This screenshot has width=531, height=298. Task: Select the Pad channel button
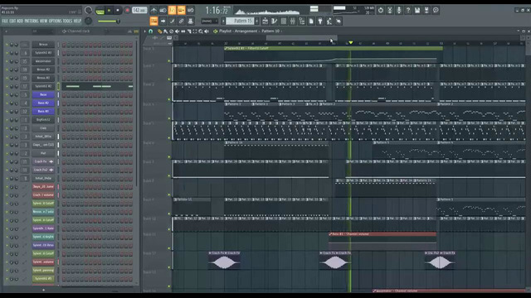43,153
